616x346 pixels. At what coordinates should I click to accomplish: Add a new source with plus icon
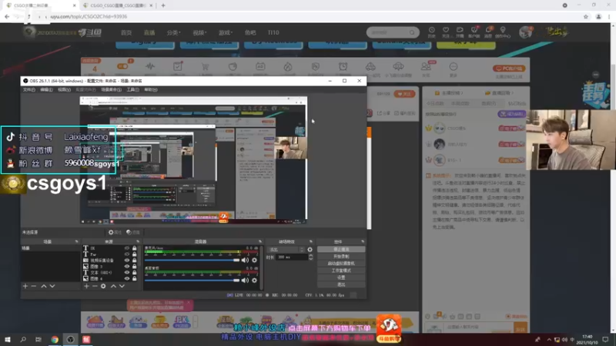[86, 286]
